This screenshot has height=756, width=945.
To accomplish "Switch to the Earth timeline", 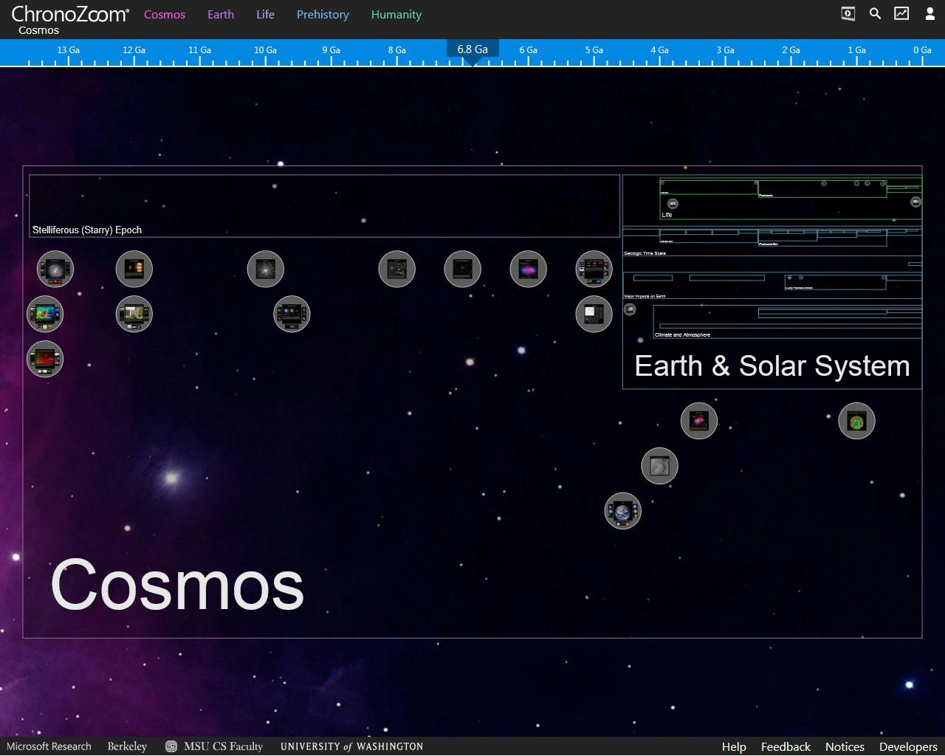I will coord(220,15).
